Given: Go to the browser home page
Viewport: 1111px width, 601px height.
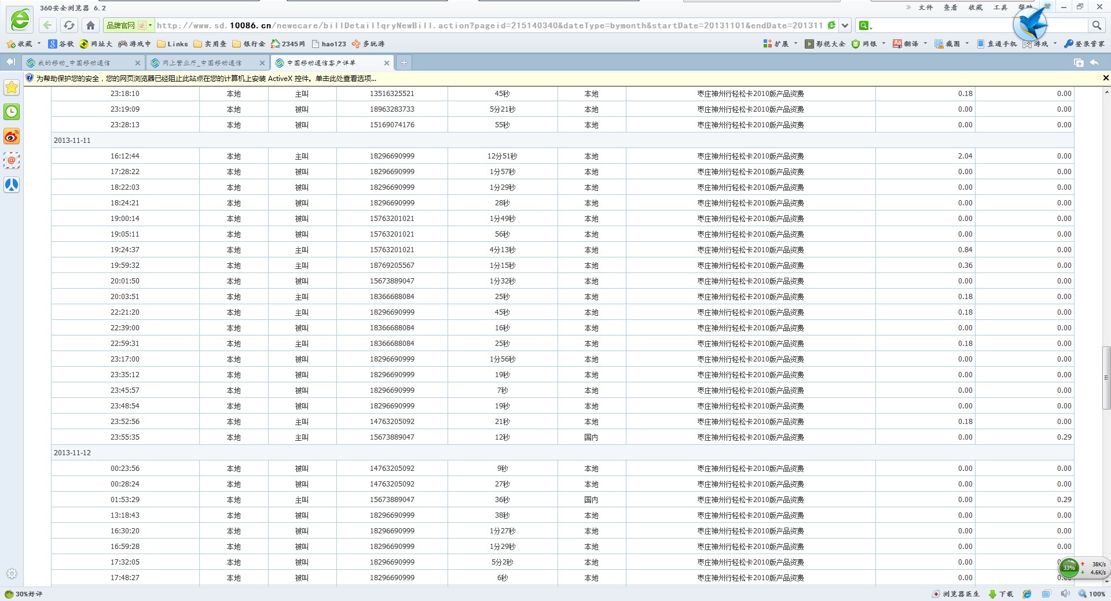Looking at the screenshot, I should point(90,25).
